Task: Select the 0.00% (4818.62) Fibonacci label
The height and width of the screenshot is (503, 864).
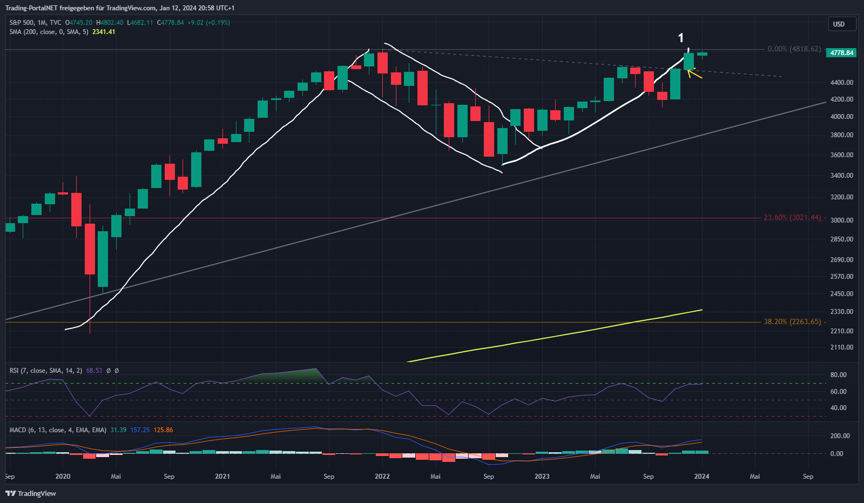Action: [794, 49]
